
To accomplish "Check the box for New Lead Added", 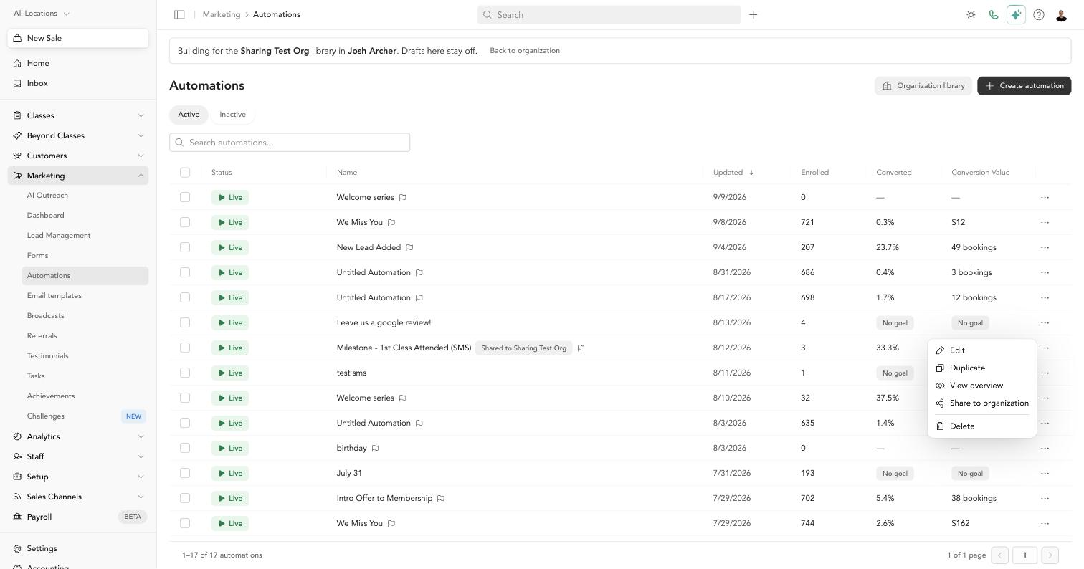I will pyautogui.click(x=185, y=247).
